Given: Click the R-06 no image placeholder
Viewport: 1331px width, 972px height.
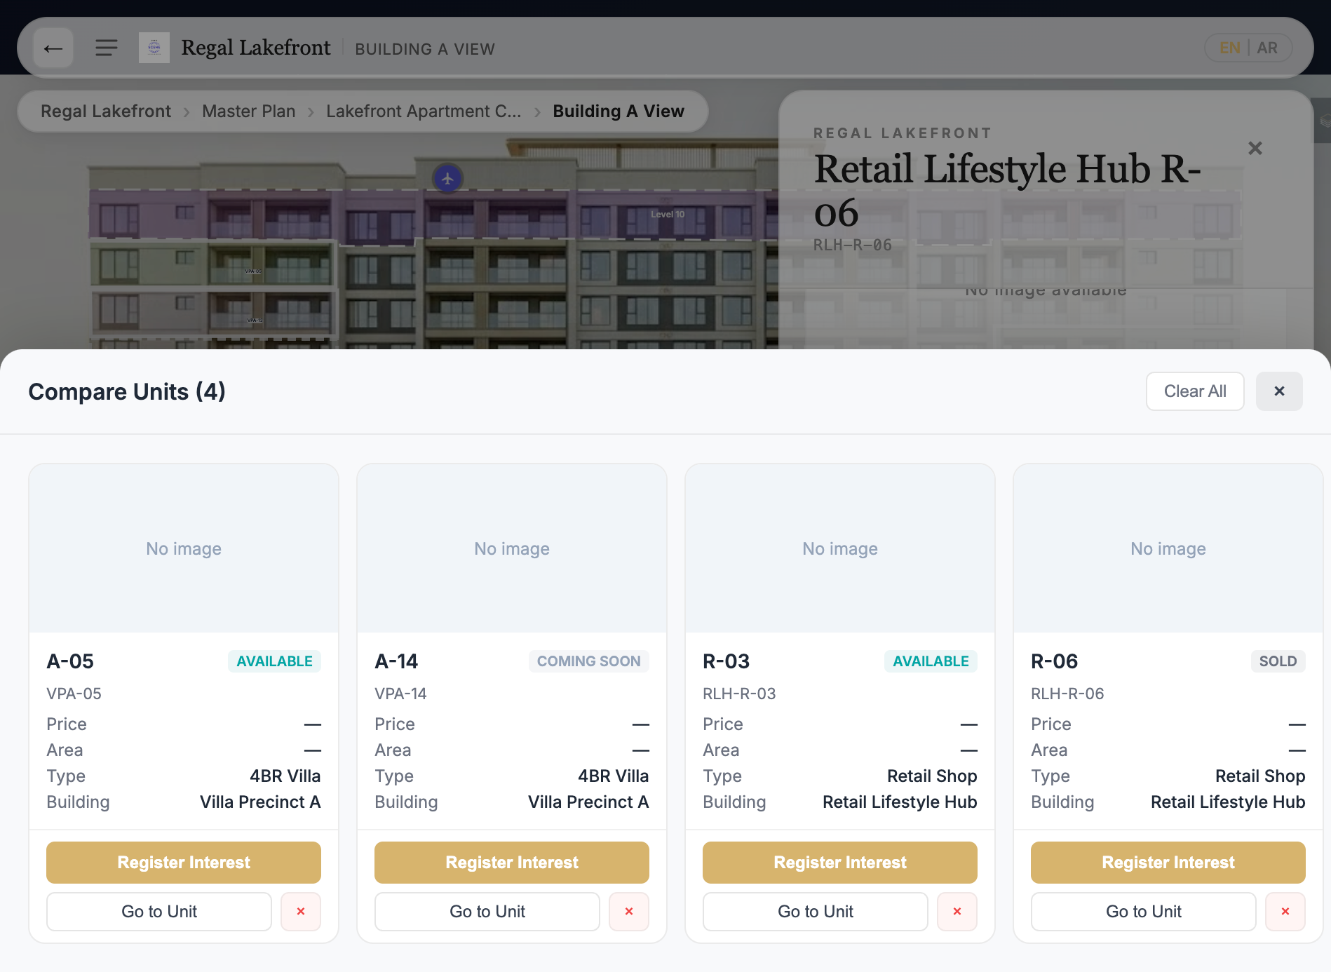Looking at the screenshot, I should (x=1168, y=548).
